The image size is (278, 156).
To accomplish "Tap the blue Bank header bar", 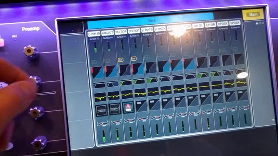I will coord(150,20).
